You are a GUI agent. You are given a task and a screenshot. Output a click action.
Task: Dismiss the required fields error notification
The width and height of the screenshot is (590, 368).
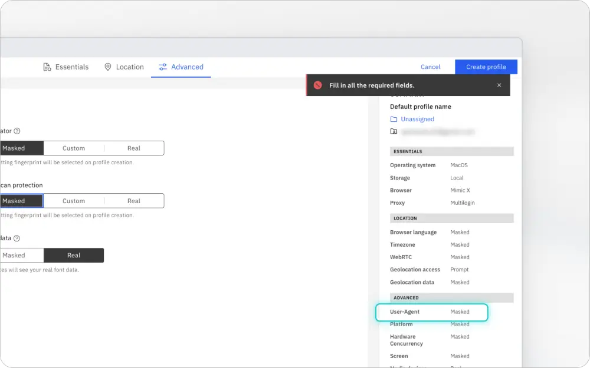pos(499,85)
